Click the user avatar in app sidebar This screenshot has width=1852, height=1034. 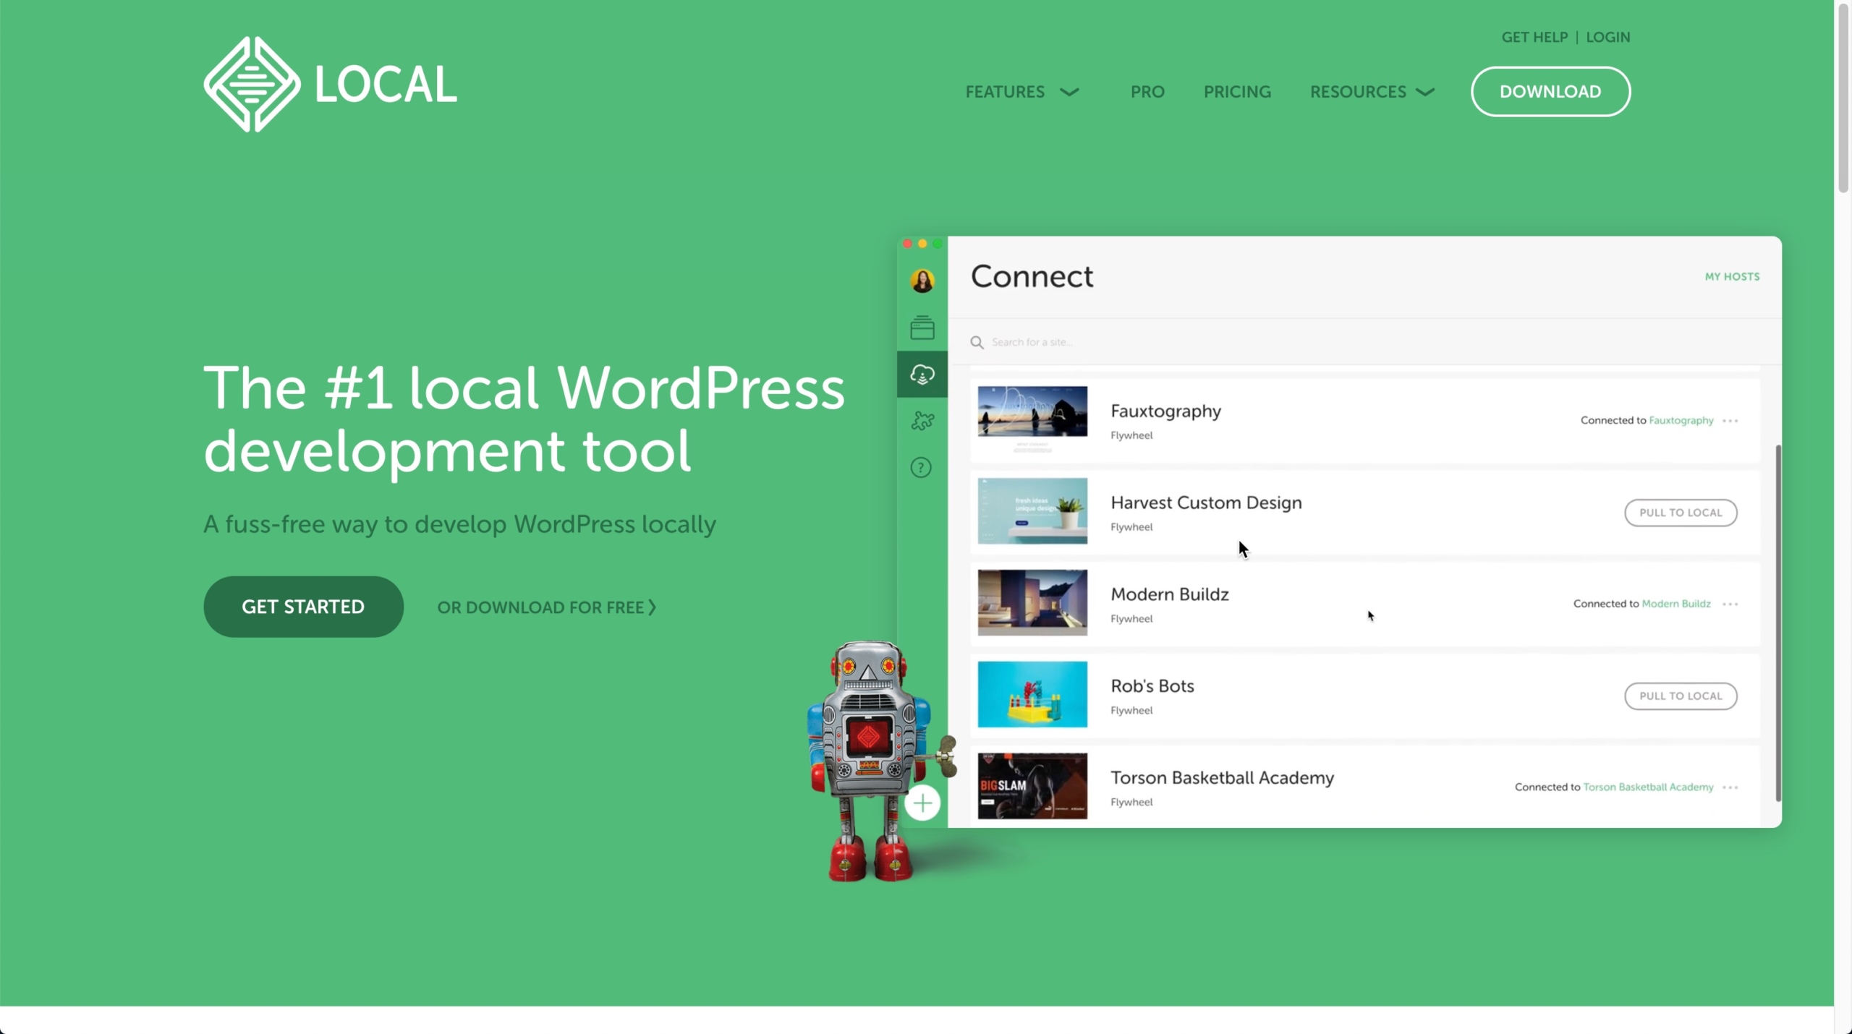tap(922, 281)
